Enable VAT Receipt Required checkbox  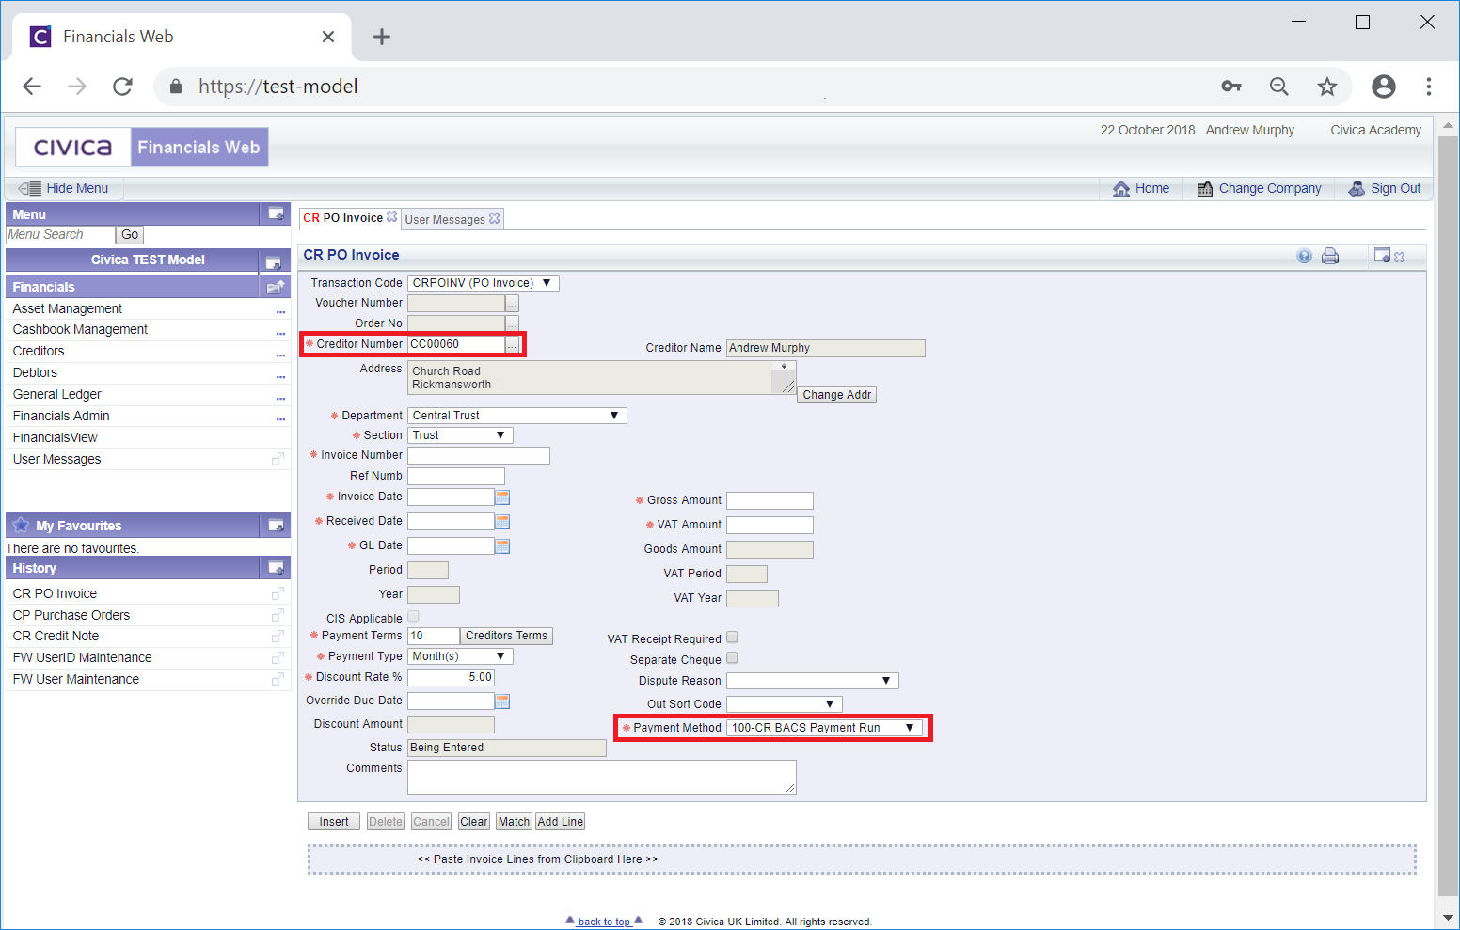coord(732,638)
